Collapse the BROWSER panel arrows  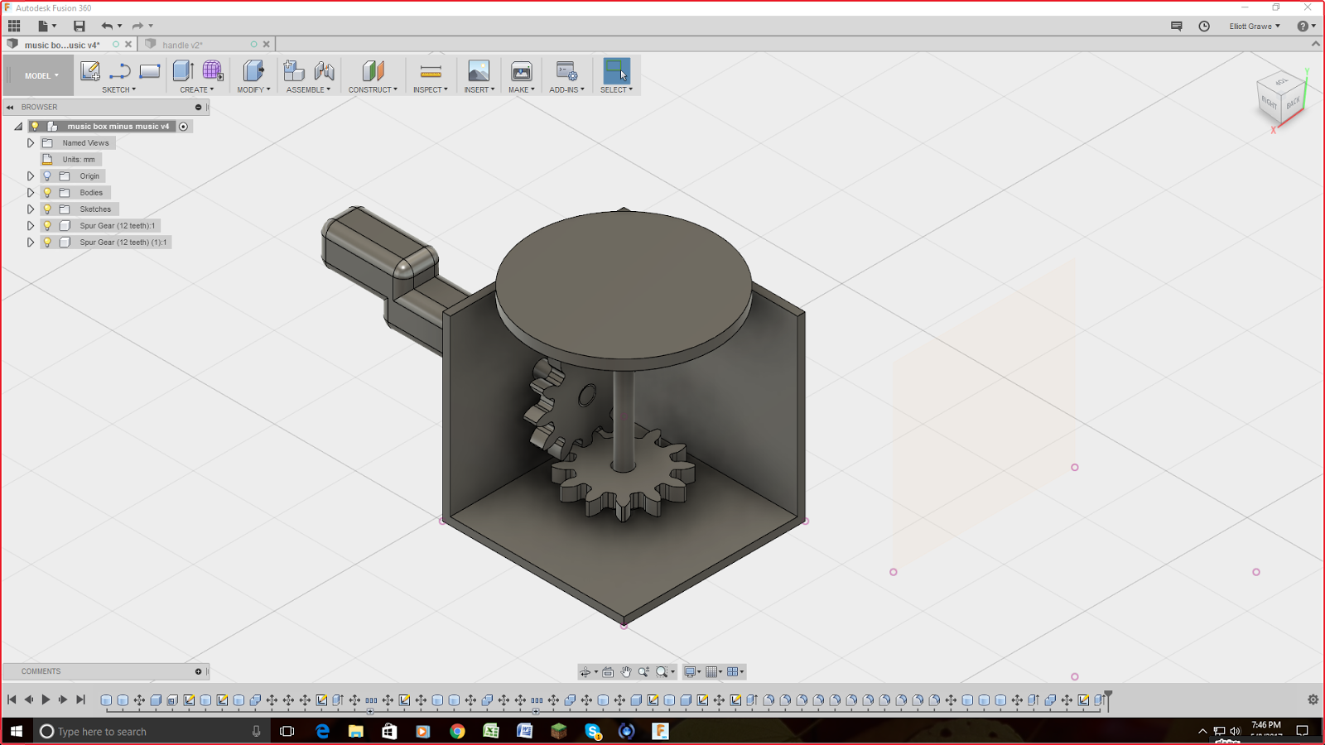(x=10, y=107)
